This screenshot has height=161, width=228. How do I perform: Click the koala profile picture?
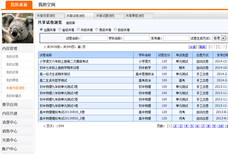coord(18,28)
